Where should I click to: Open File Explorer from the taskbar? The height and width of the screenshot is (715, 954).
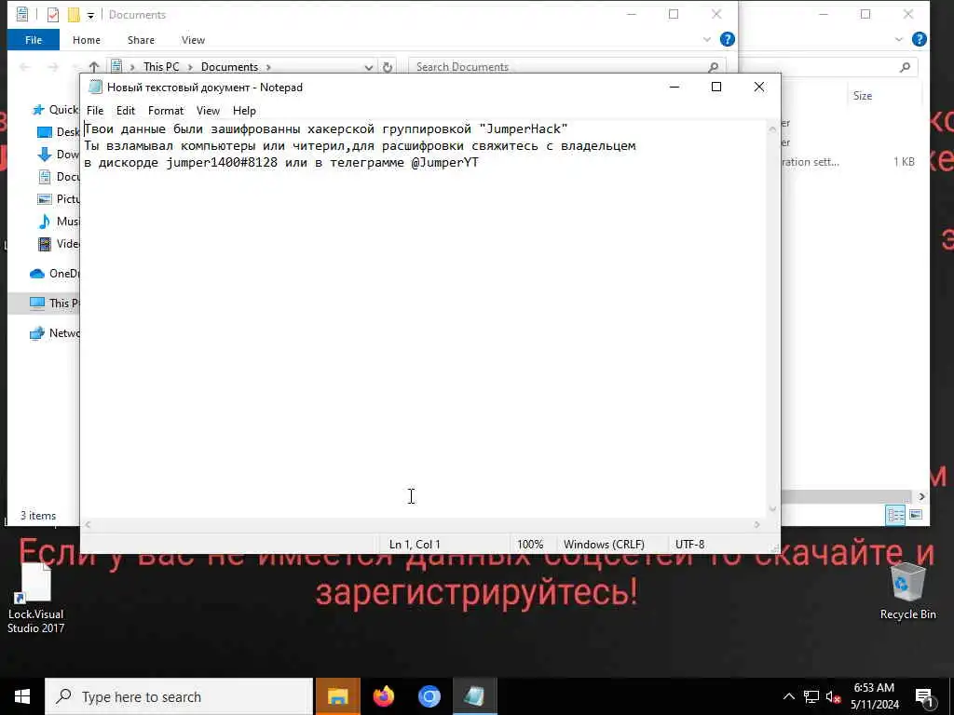337,696
